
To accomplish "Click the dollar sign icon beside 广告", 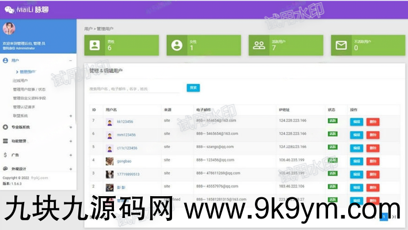I will (x=5, y=155).
